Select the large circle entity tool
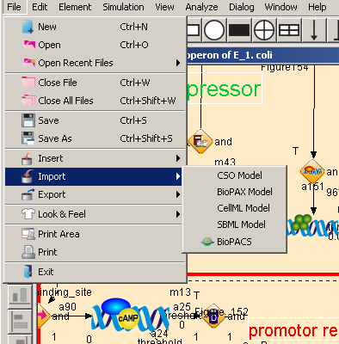 pos(214,30)
